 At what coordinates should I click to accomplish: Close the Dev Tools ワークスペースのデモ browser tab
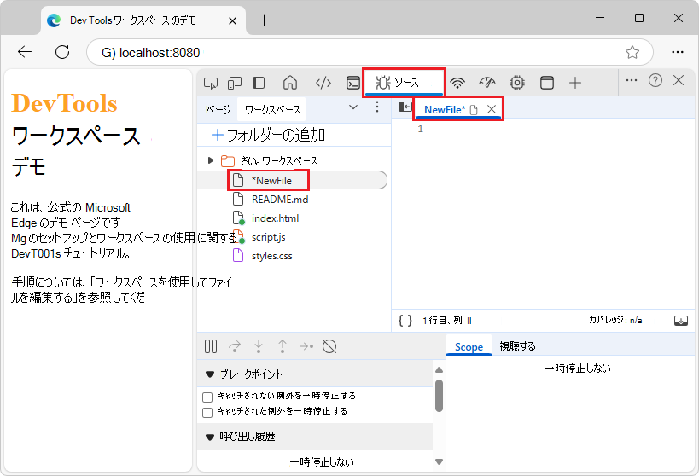coord(232,21)
